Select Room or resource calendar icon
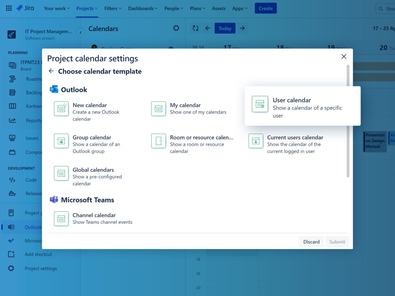395x296 pixels. [158, 141]
